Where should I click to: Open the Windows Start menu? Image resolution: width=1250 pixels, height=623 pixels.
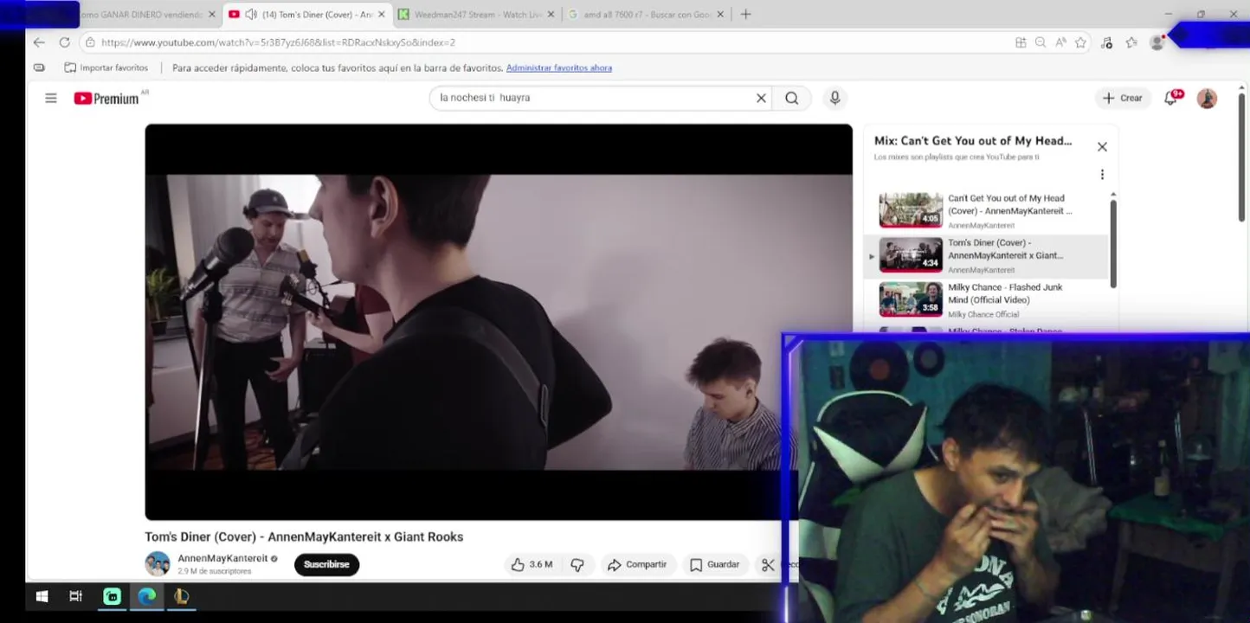[x=42, y=596]
